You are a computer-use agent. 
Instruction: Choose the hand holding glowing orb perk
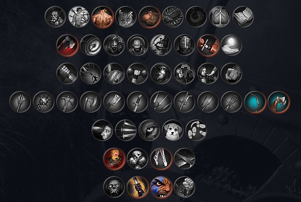pos(231,45)
